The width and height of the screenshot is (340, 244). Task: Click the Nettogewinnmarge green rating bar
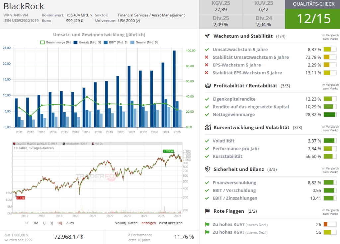pos(330,115)
